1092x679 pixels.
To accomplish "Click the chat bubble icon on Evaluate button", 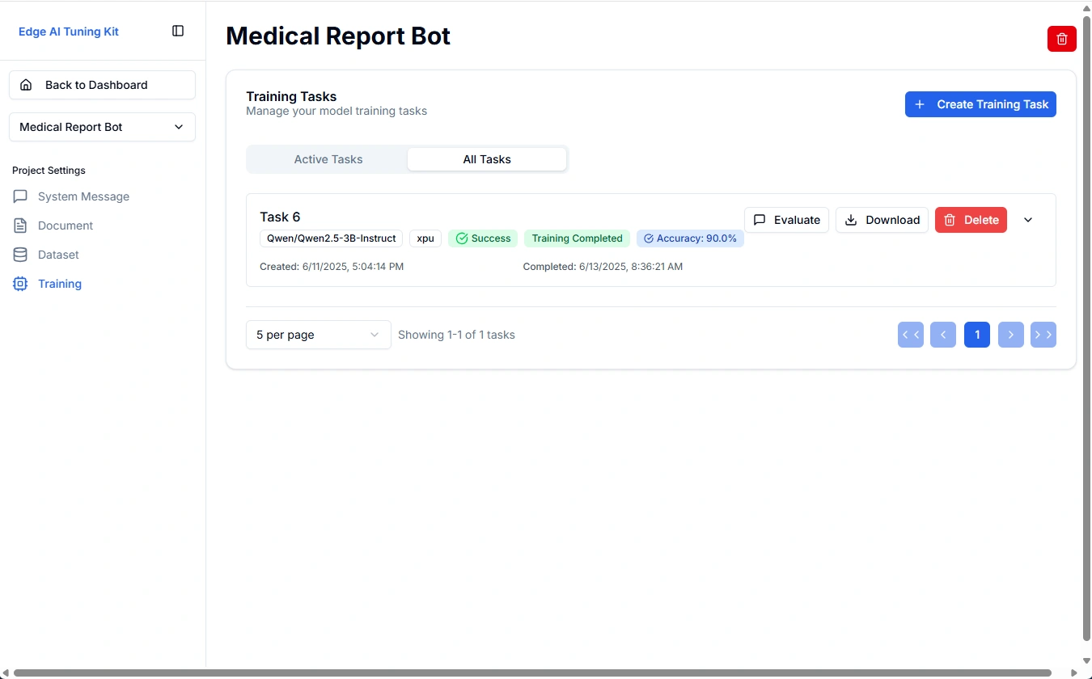I will click(760, 220).
